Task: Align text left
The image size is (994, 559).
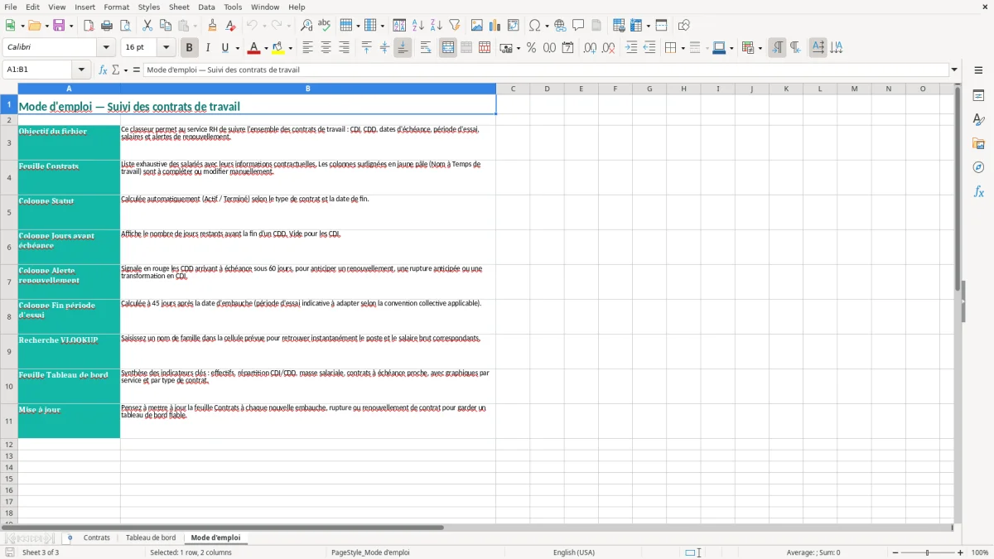Action: [x=307, y=48]
